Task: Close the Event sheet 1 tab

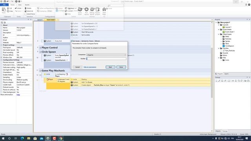Action: 58,20
